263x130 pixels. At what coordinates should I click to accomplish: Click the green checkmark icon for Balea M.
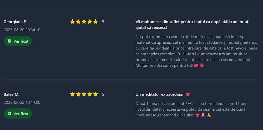9,114
